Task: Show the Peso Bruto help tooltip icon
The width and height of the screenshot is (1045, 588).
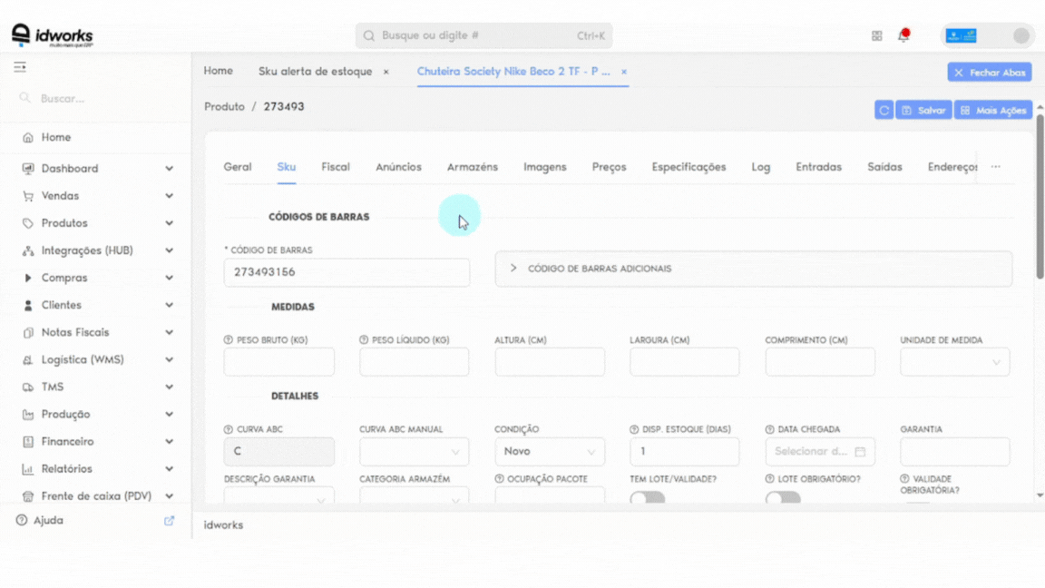Action: click(229, 340)
